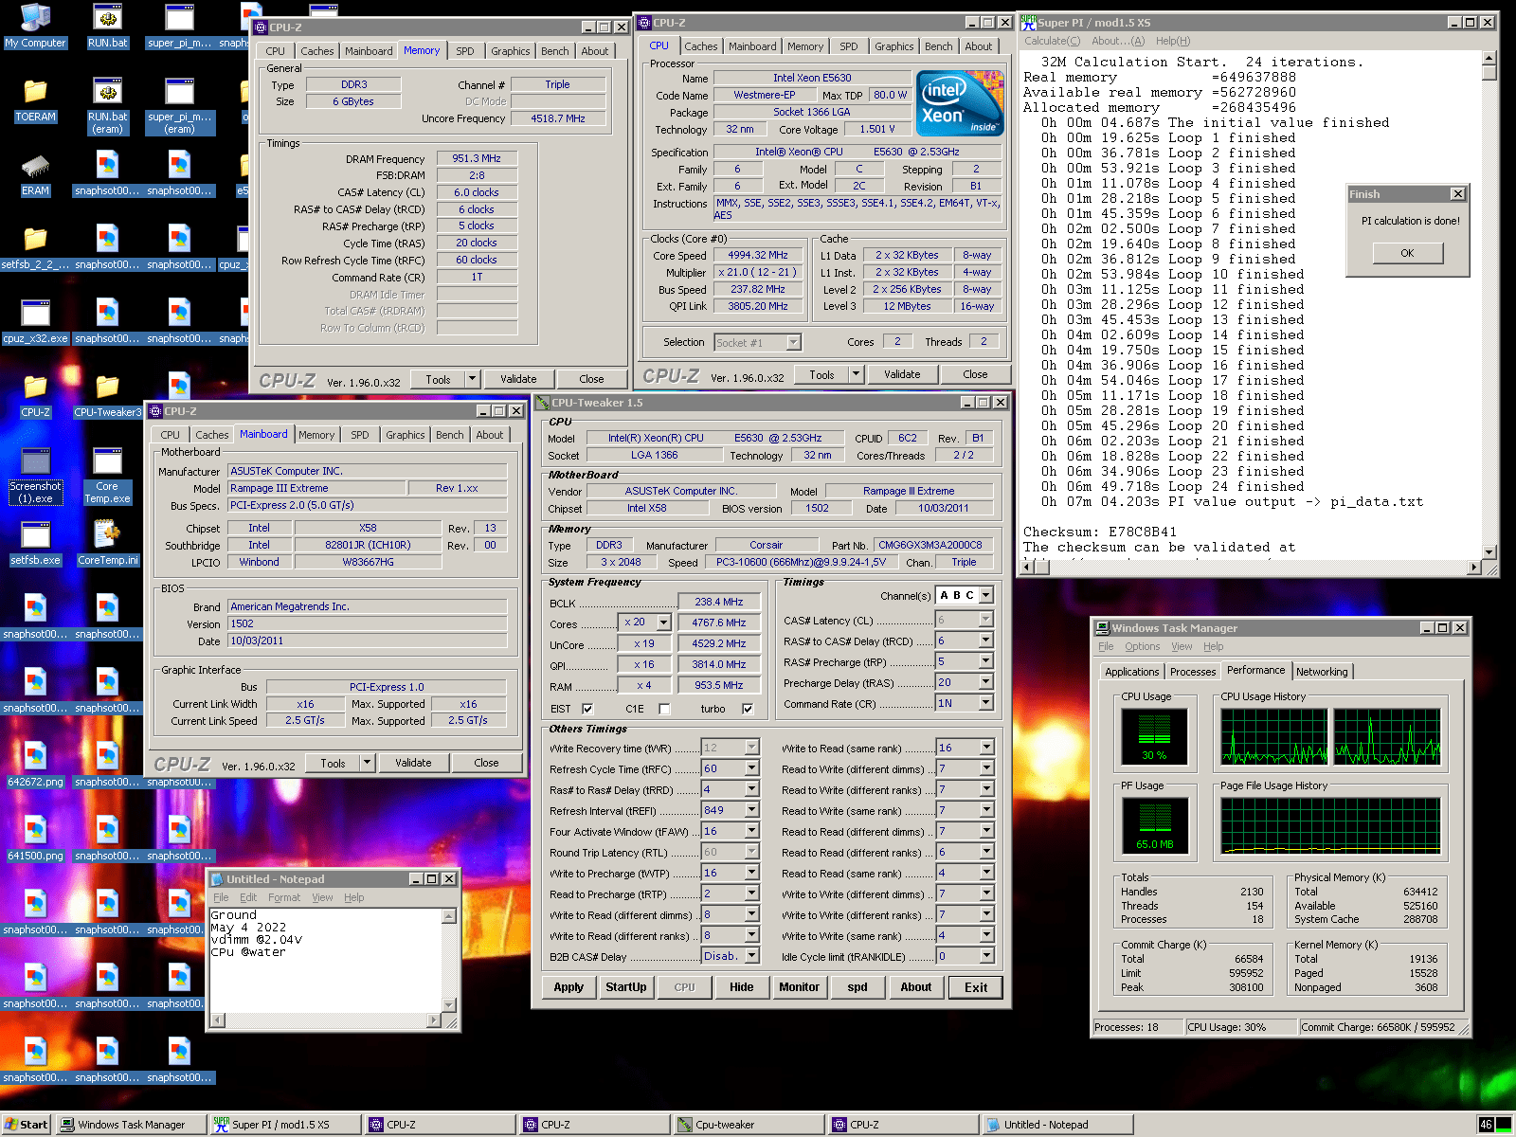Enable the C1E checkbox
The height and width of the screenshot is (1137, 1516).
tap(664, 709)
